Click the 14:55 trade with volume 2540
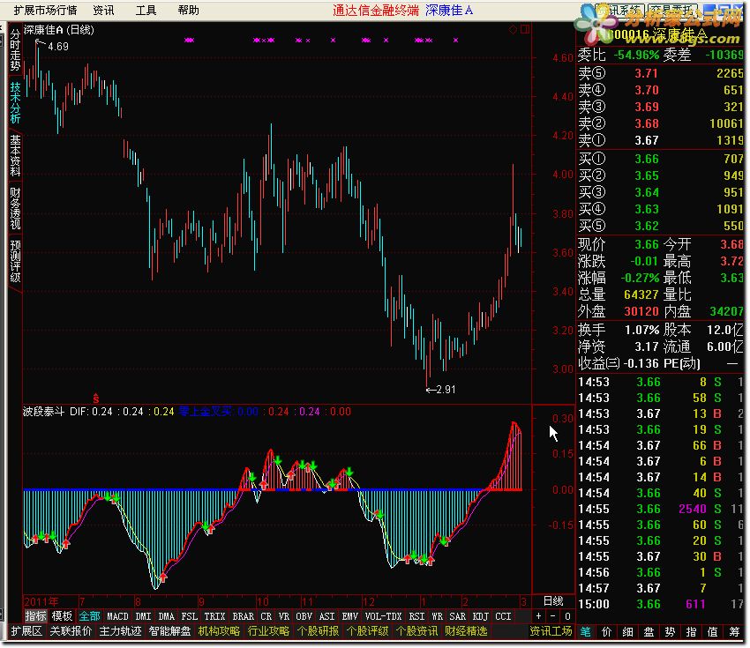This screenshot has width=750, height=648. coord(661,509)
